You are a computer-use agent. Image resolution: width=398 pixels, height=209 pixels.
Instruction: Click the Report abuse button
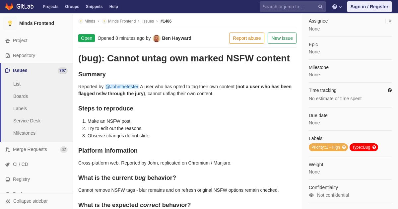coord(247,38)
